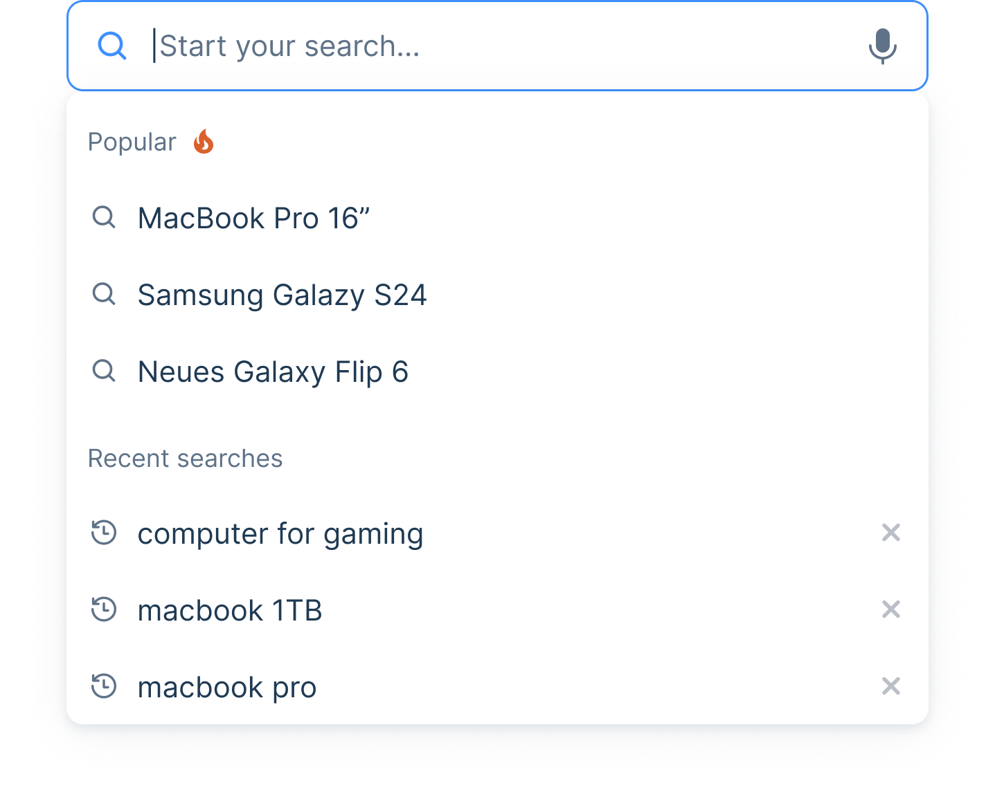Viewport: 995px width, 799px height.
Task: Click search icon beside MacBook Pro 16”
Action: (x=104, y=217)
